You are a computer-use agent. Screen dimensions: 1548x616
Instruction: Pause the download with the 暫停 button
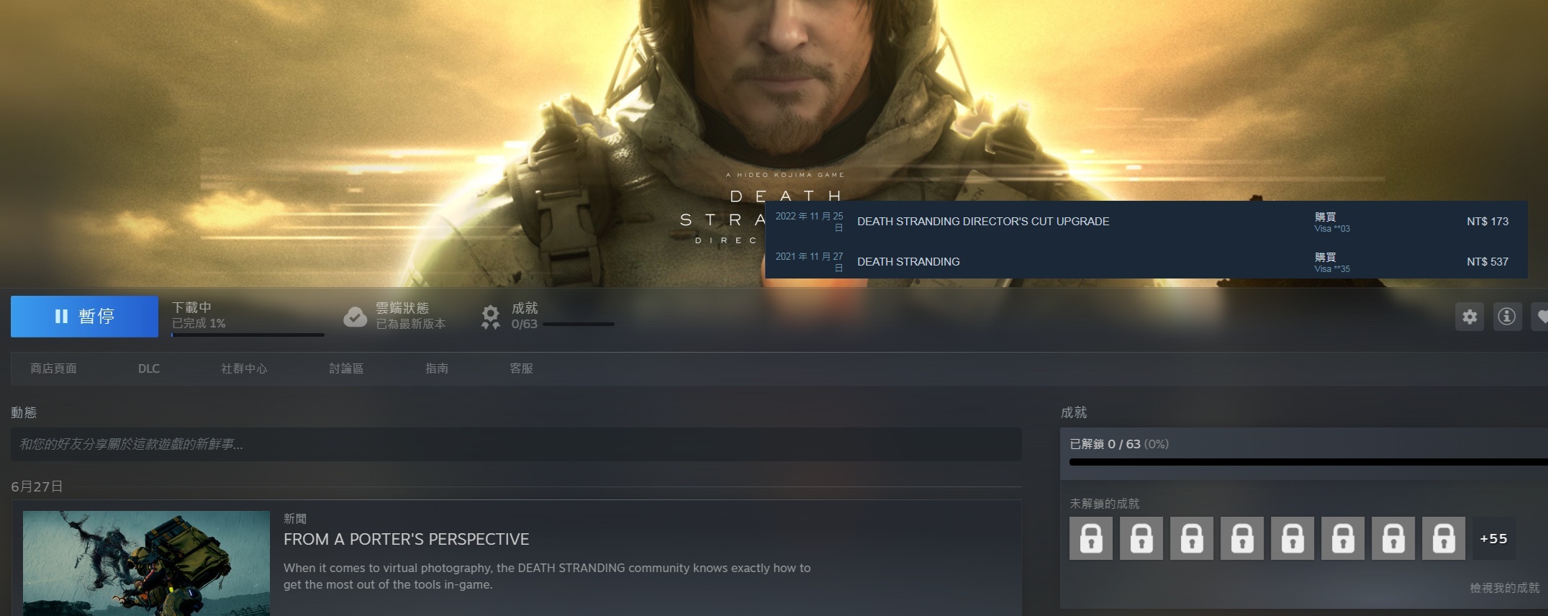[x=84, y=316]
